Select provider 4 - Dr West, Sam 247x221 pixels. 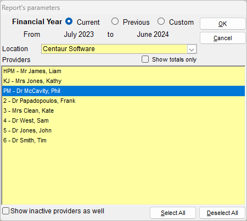(x=123, y=120)
